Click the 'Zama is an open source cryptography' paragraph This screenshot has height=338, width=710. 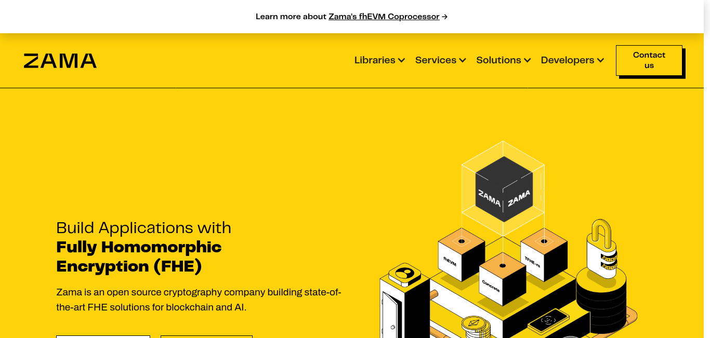tap(199, 300)
